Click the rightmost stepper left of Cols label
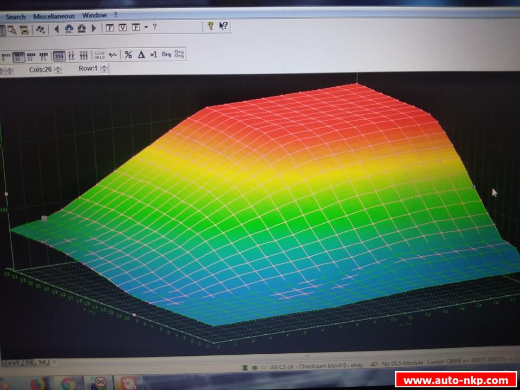This screenshot has height=390, width=520. point(11,71)
